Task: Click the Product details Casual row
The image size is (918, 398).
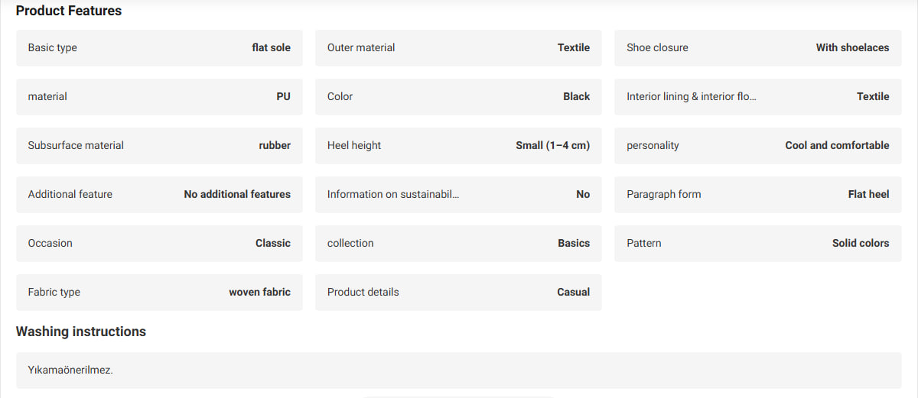Action: pos(458,292)
